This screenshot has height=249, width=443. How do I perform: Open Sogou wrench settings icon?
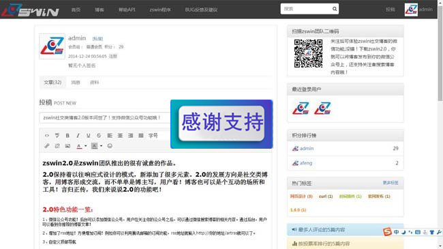tap(439, 232)
